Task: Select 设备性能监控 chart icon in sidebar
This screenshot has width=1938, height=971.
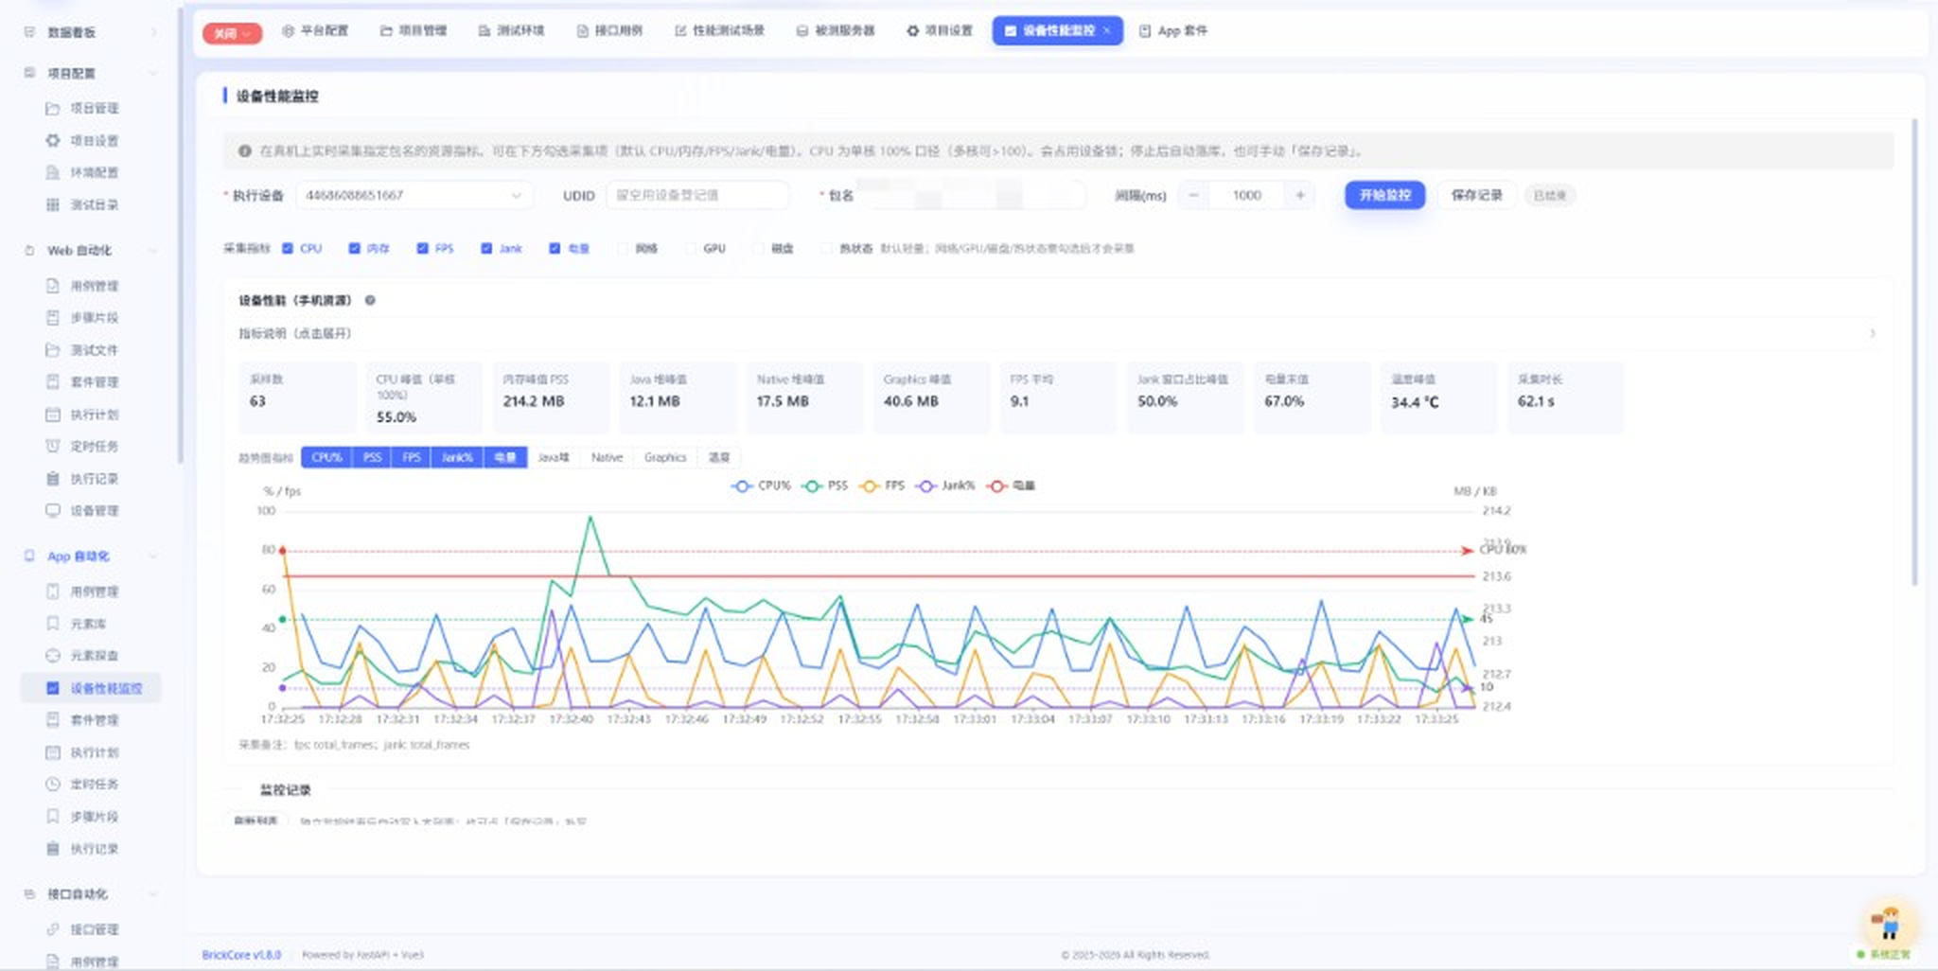Action: [53, 688]
